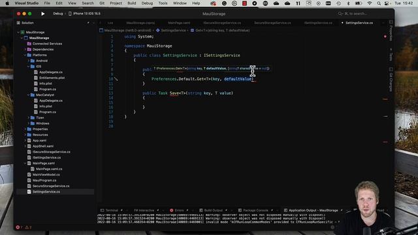Expand the Resources folder

click(x=25, y=135)
